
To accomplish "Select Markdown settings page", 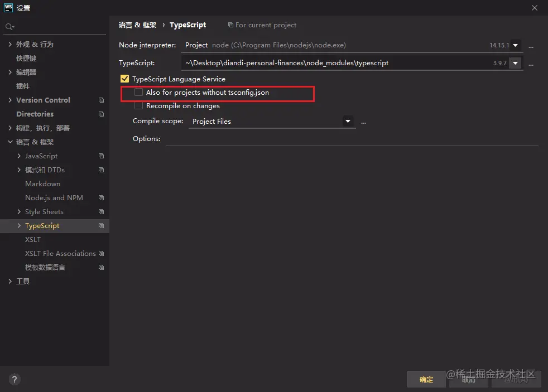I will click(x=42, y=184).
